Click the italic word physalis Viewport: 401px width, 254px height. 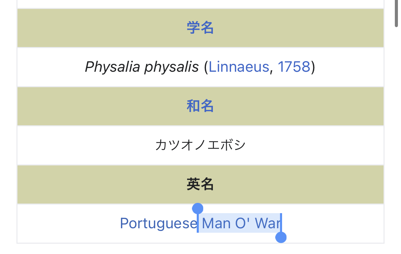(171, 67)
